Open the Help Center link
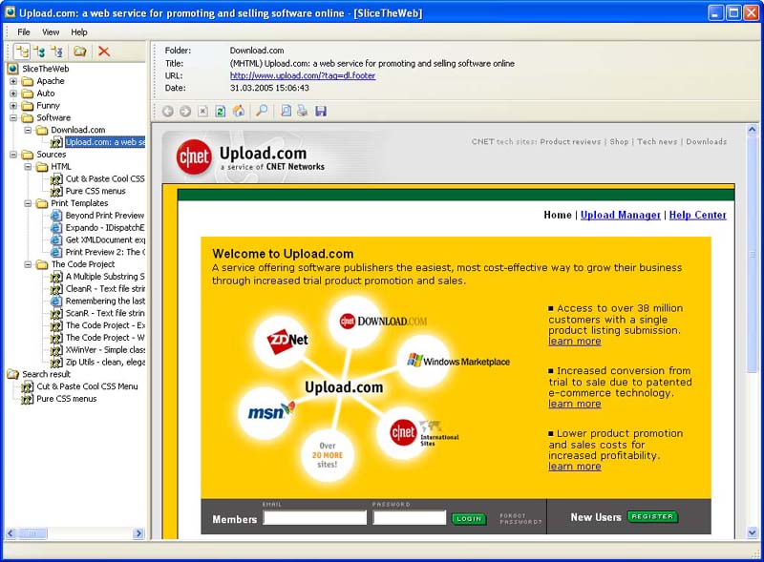Image resolution: width=764 pixels, height=562 pixels. [x=698, y=215]
